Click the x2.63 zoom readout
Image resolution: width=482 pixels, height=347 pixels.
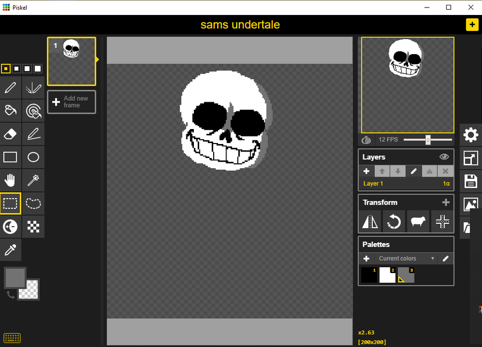click(x=366, y=333)
